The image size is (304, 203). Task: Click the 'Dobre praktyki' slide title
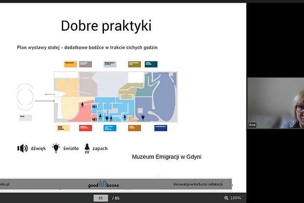click(x=106, y=26)
